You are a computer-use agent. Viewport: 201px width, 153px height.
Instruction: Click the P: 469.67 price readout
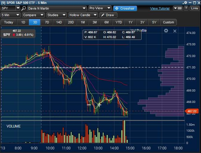point(91,32)
